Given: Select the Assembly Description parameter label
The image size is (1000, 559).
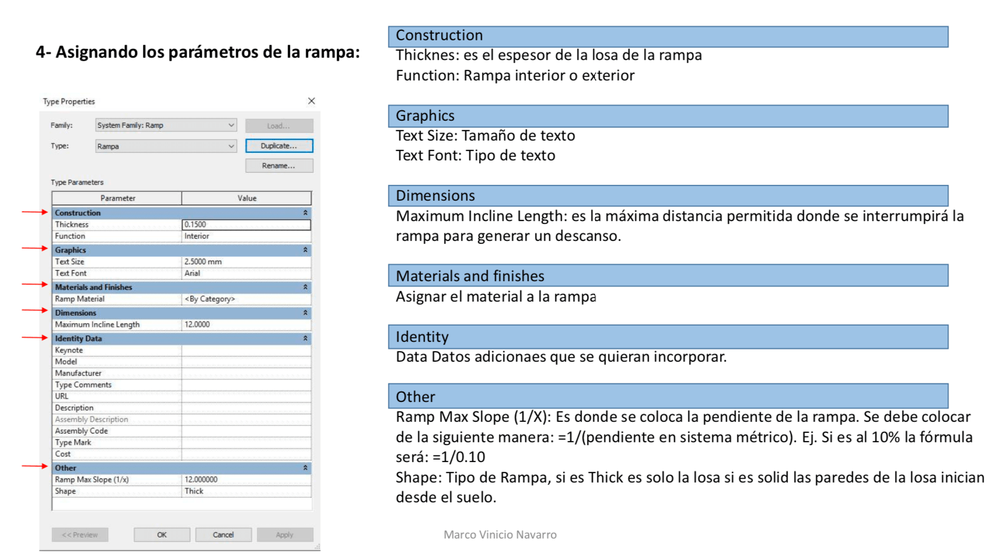Looking at the screenshot, I should [x=92, y=420].
